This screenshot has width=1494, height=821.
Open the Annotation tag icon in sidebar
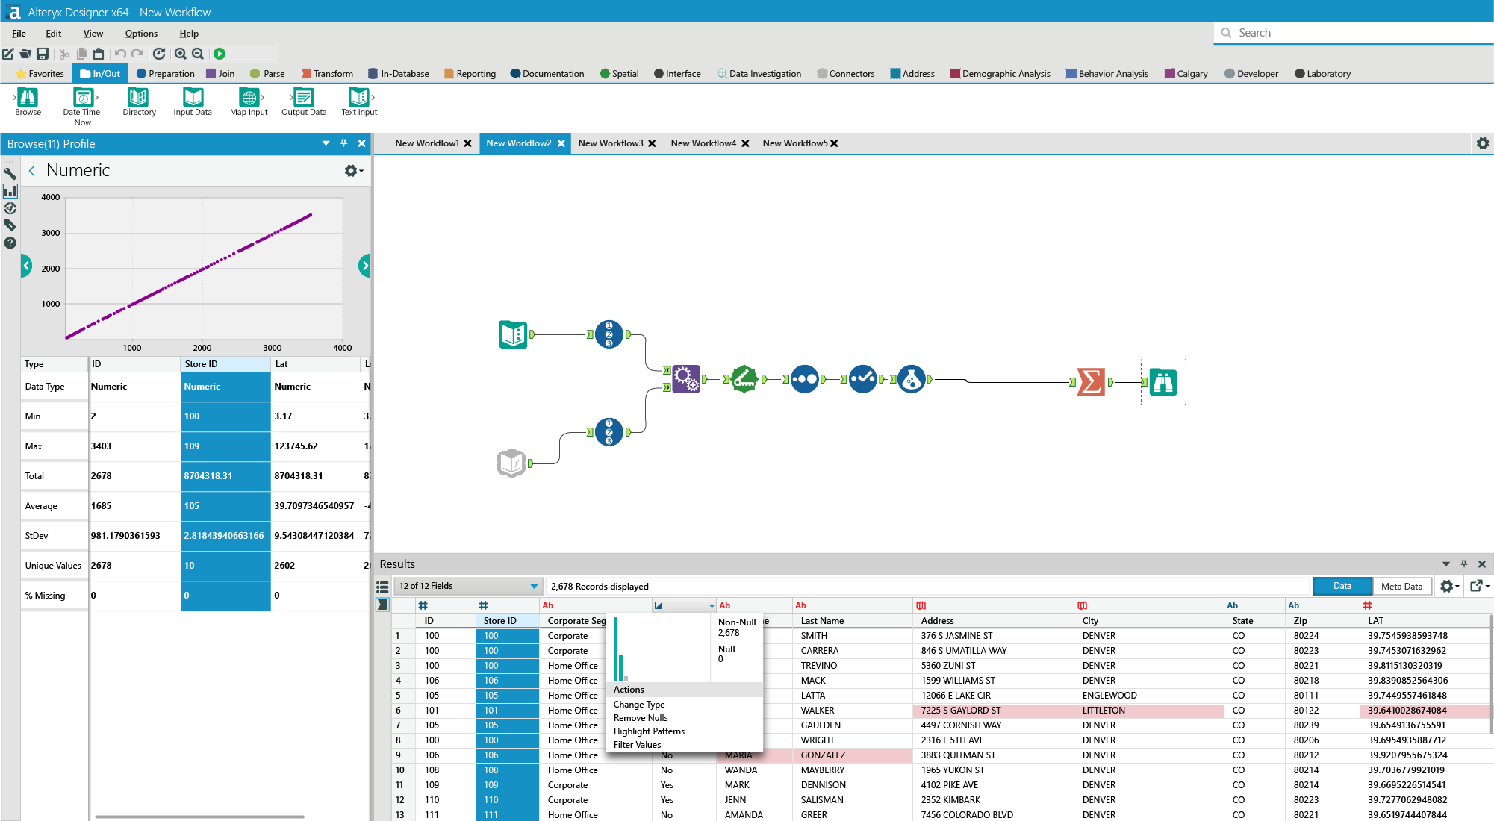[10, 225]
